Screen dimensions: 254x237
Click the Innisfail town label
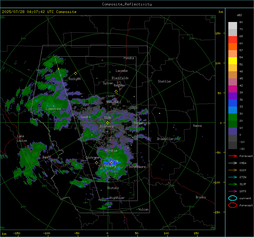pos(114,102)
